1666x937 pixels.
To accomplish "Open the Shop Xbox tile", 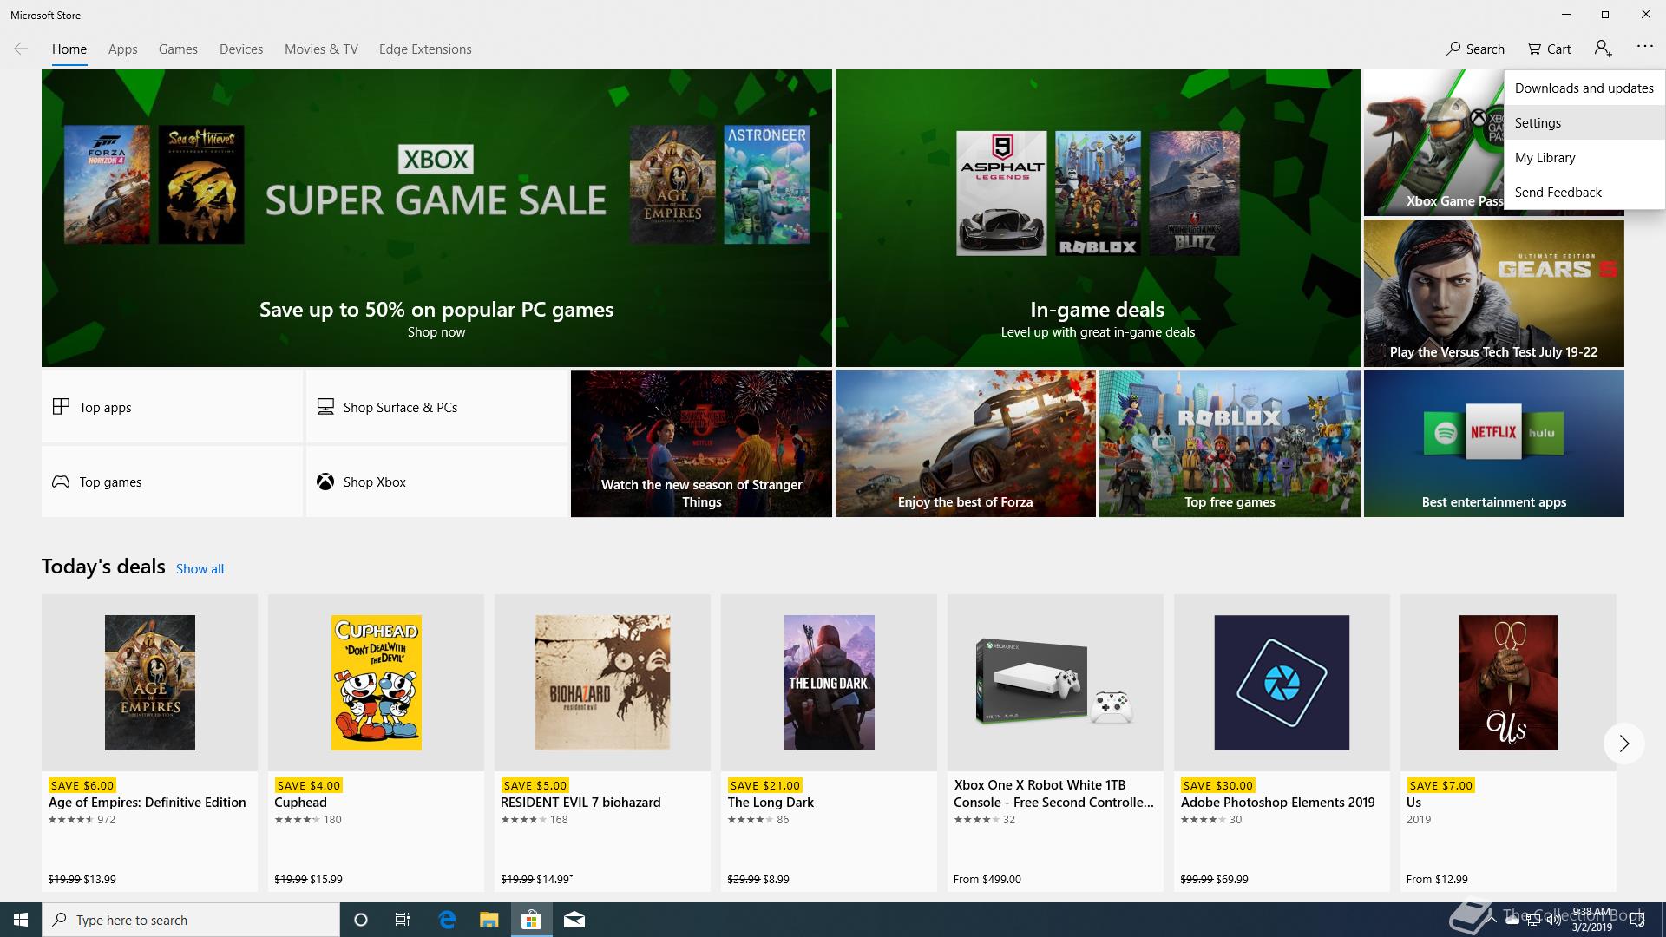I will (436, 482).
